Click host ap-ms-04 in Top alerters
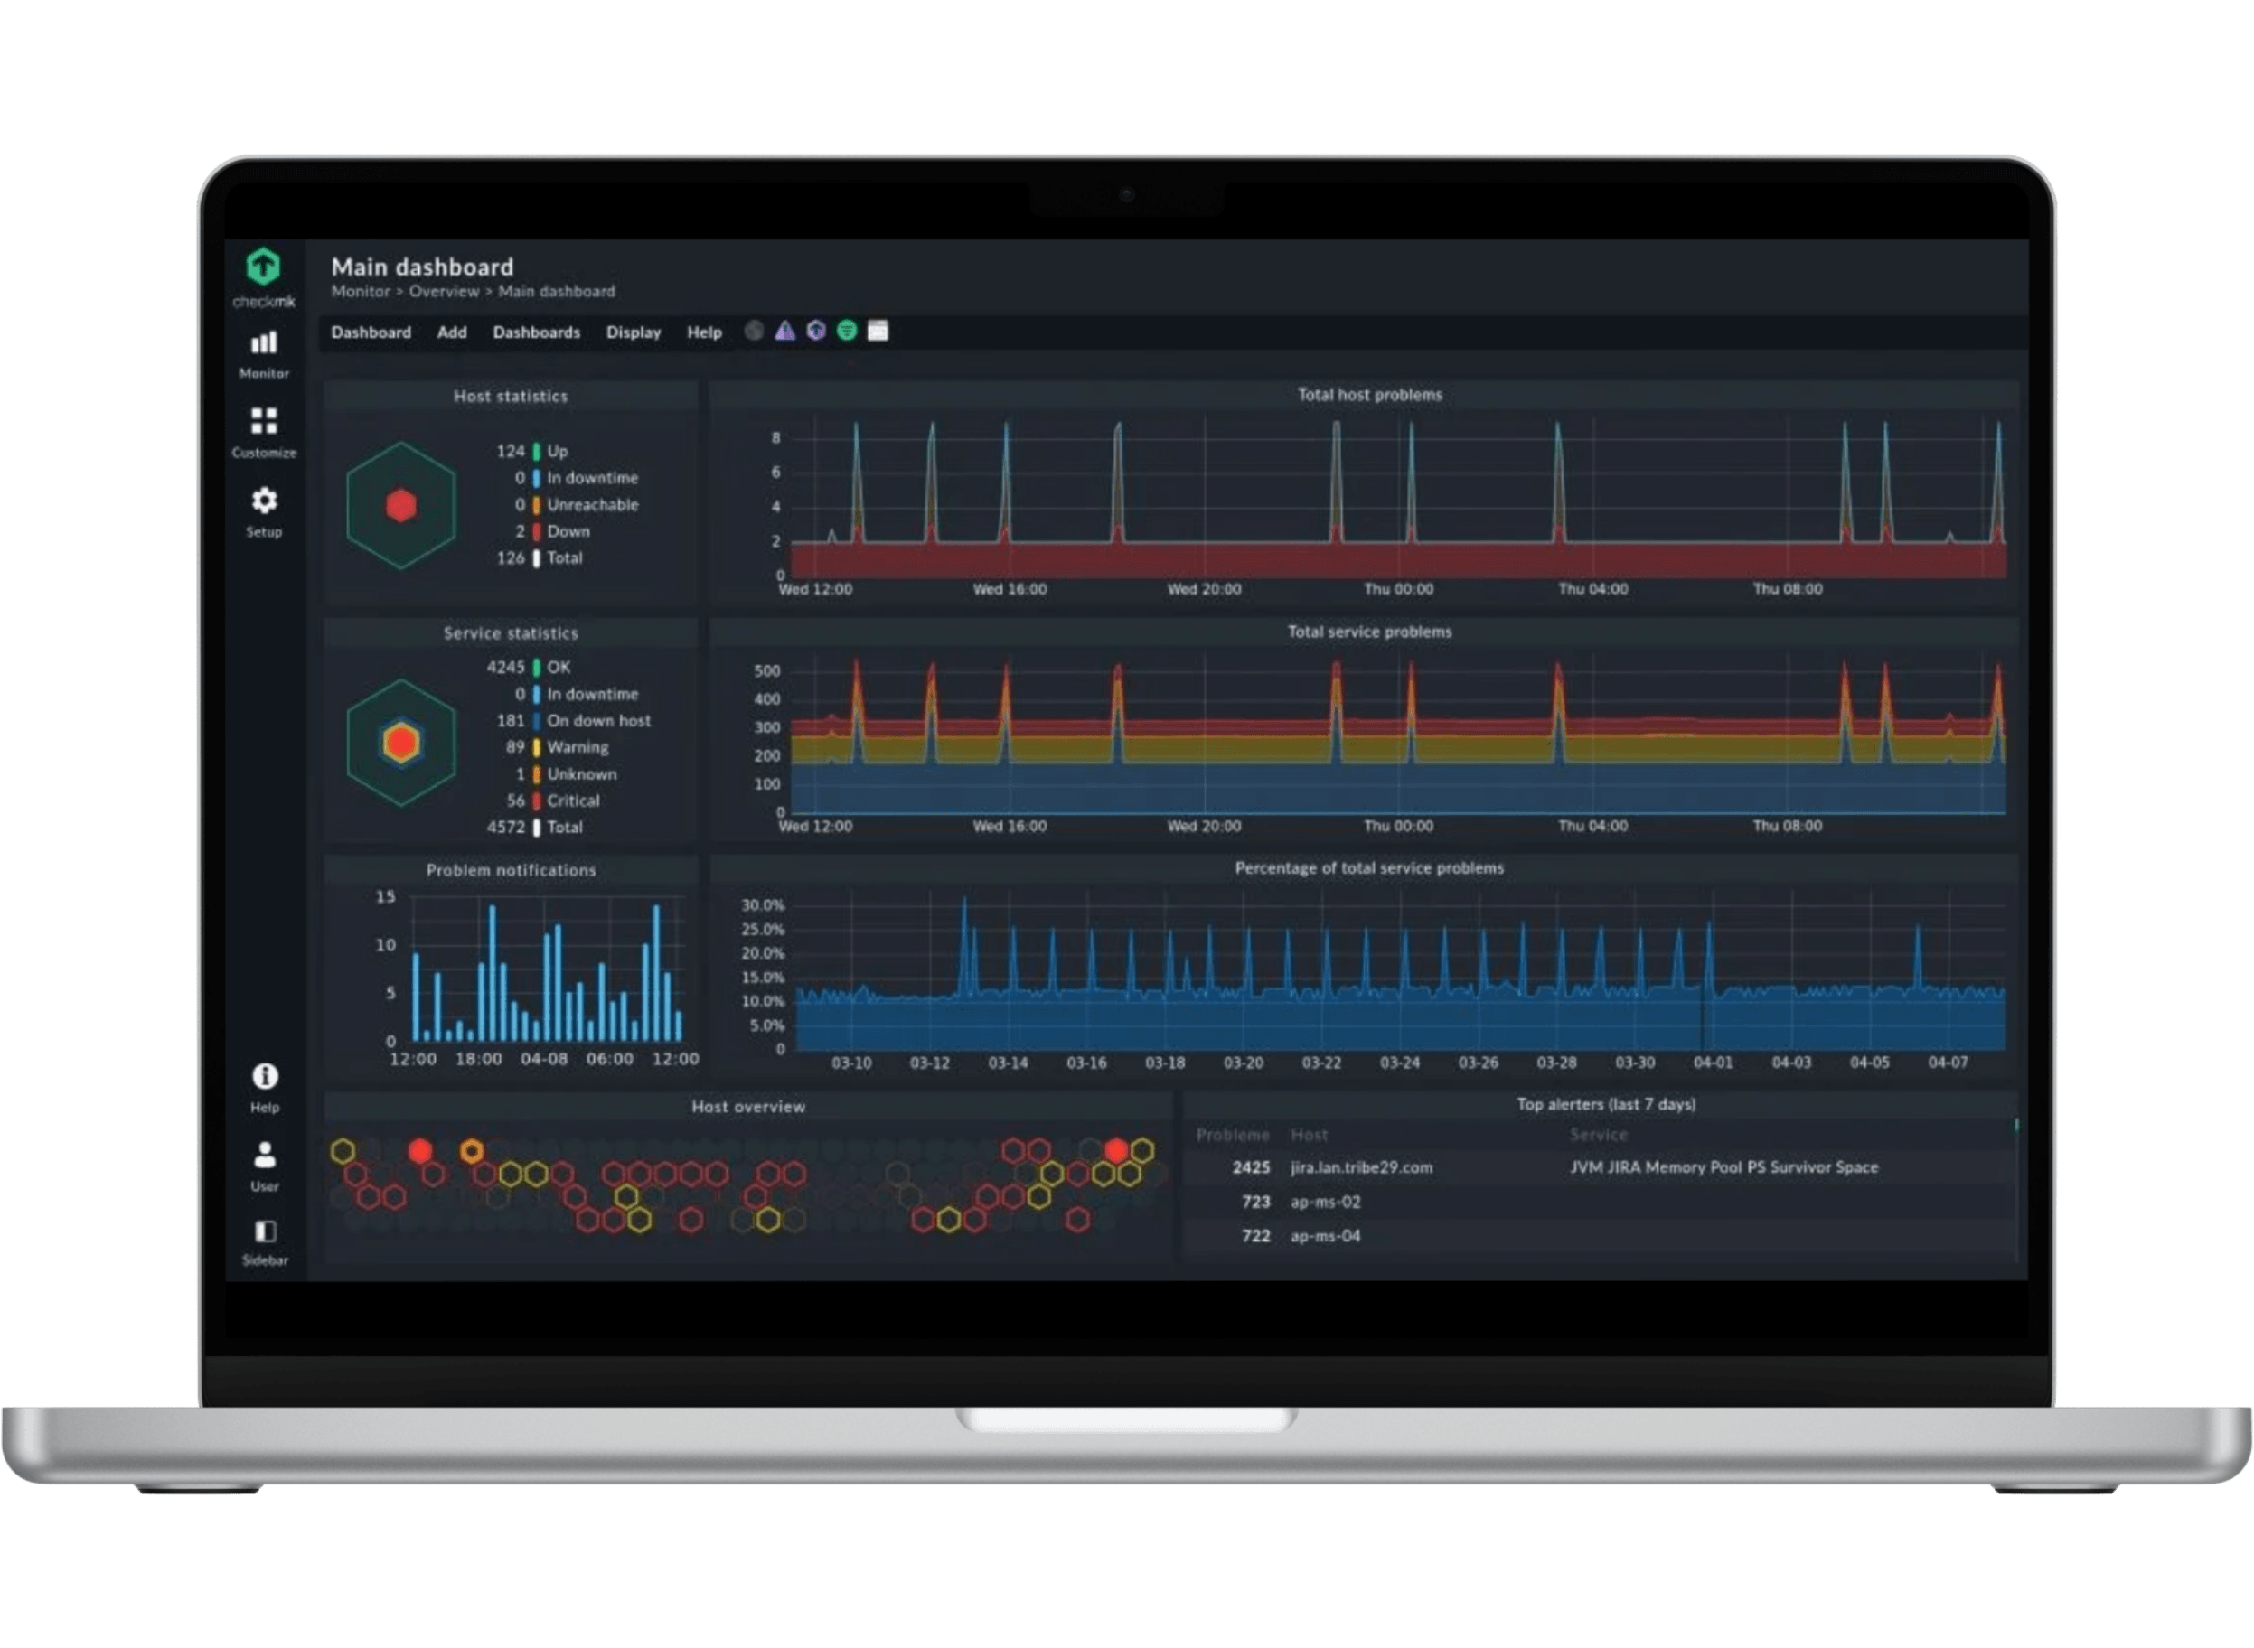2254x1648 pixels. [1326, 1236]
